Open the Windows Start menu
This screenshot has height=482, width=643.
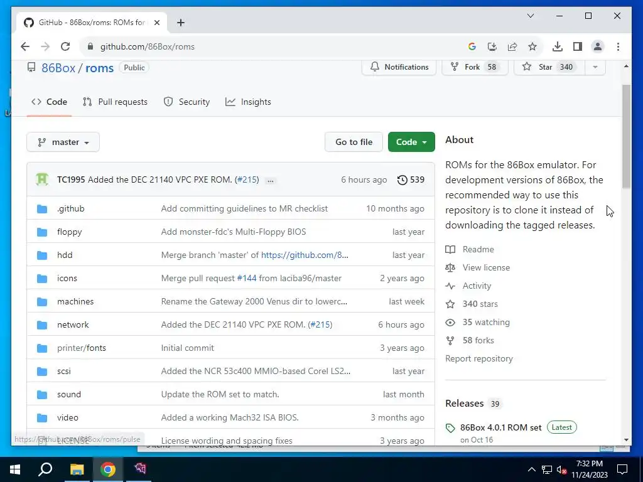point(15,469)
